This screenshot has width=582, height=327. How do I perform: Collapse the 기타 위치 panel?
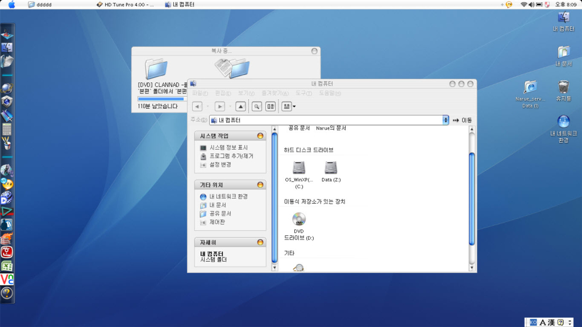click(x=260, y=185)
